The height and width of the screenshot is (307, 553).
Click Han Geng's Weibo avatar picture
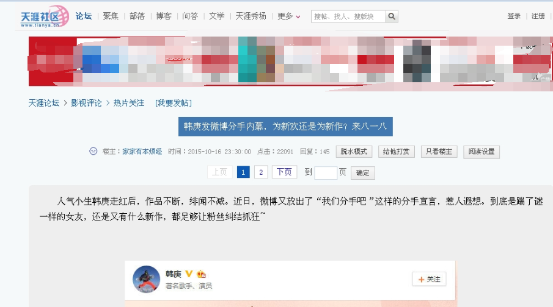tap(147, 279)
